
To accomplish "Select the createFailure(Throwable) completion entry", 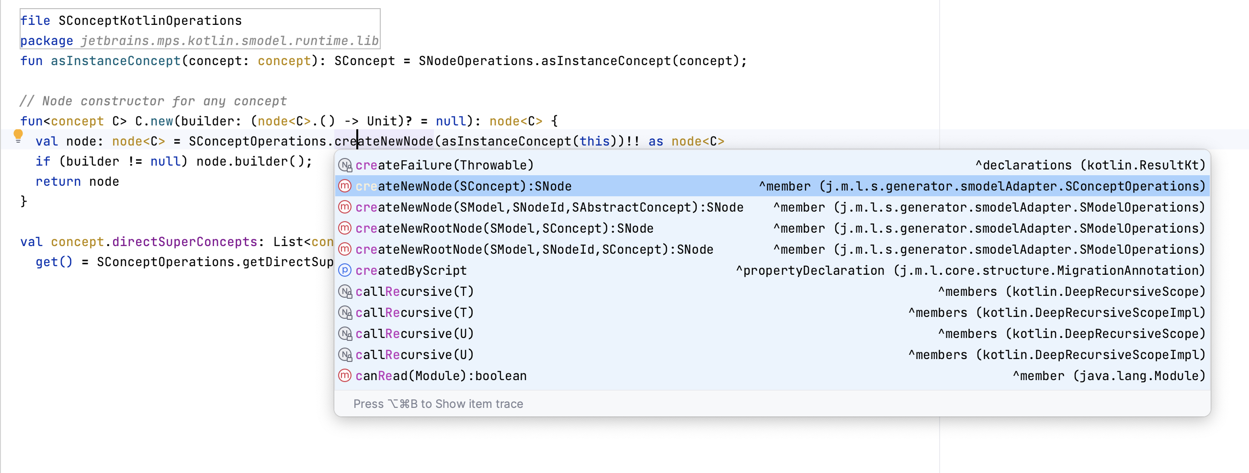I will point(443,165).
